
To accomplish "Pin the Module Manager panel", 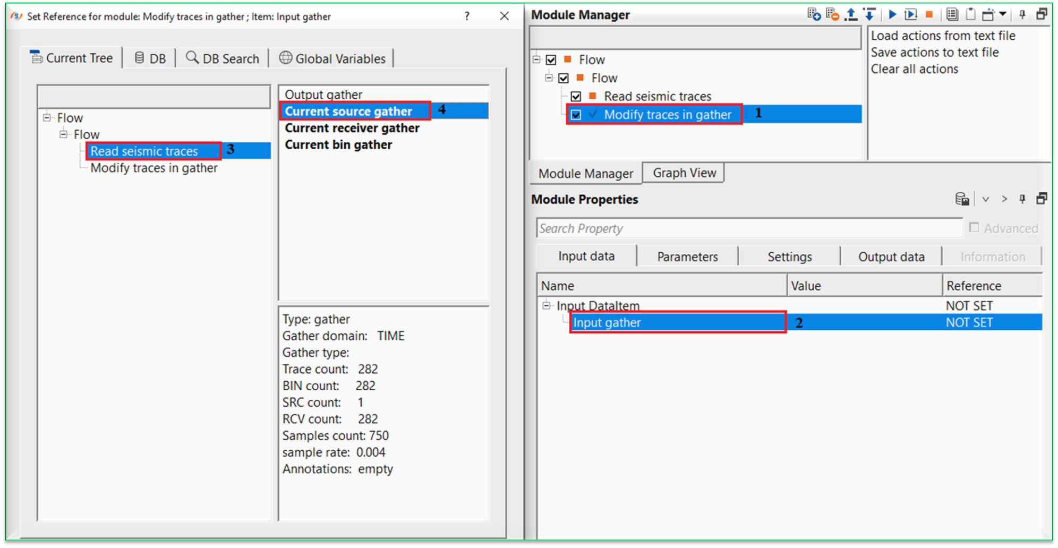I will click(x=1022, y=14).
